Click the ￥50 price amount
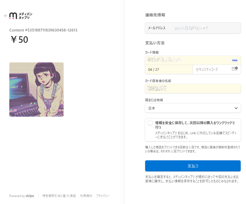 [x=19, y=40]
